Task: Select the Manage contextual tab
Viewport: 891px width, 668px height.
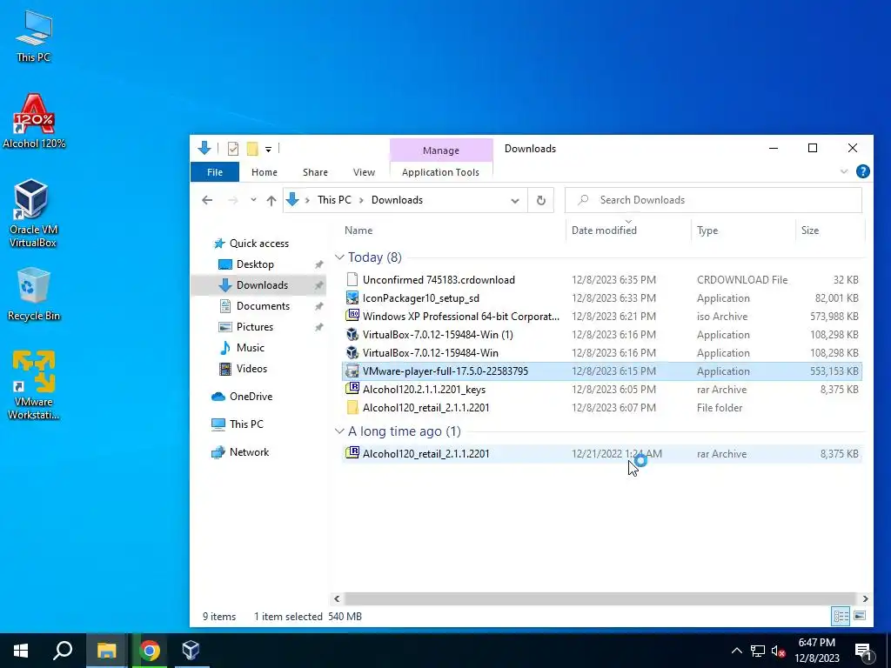Action: (x=441, y=150)
